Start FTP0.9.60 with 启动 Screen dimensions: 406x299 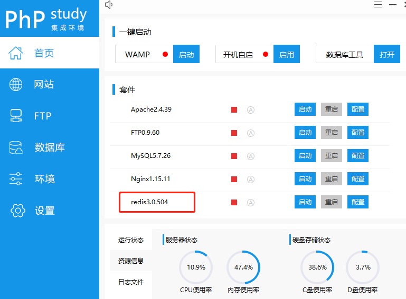coord(305,133)
